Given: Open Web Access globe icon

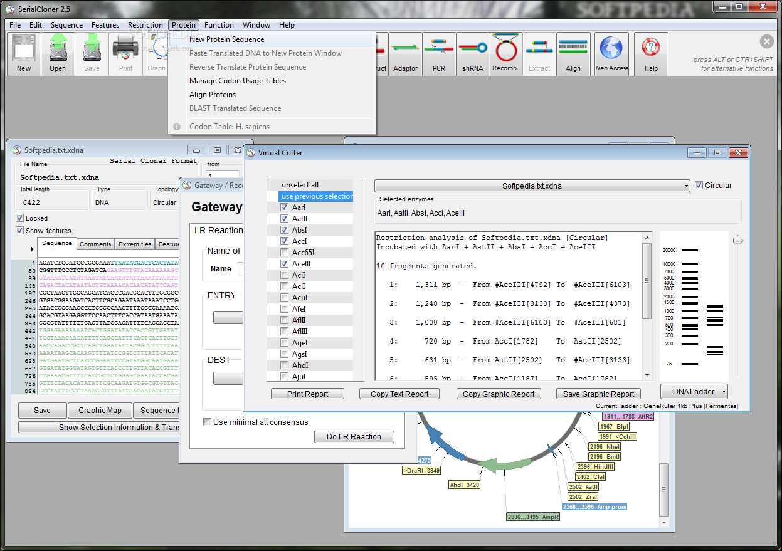Looking at the screenshot, I should pos(611,54).
